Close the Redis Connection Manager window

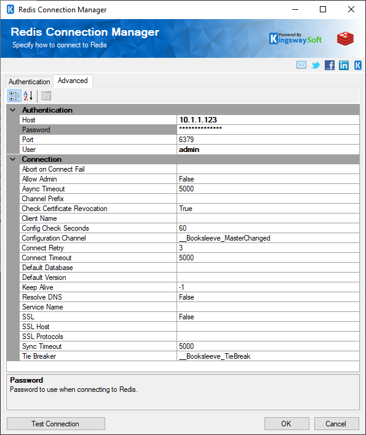pyautogui.click(x=351, y=9)
